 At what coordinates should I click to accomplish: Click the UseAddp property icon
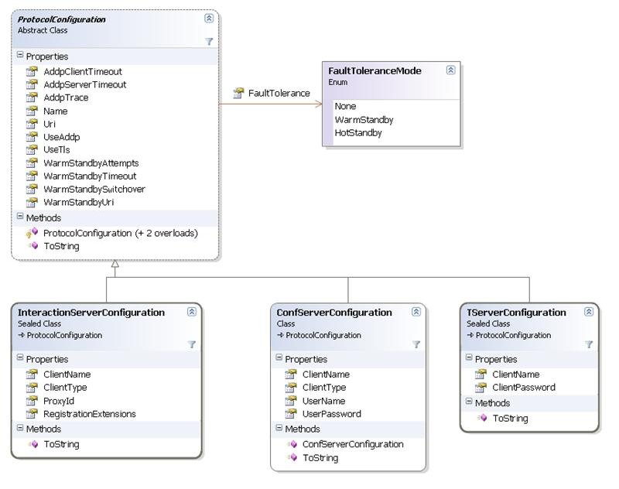click(x=32, y=137)
